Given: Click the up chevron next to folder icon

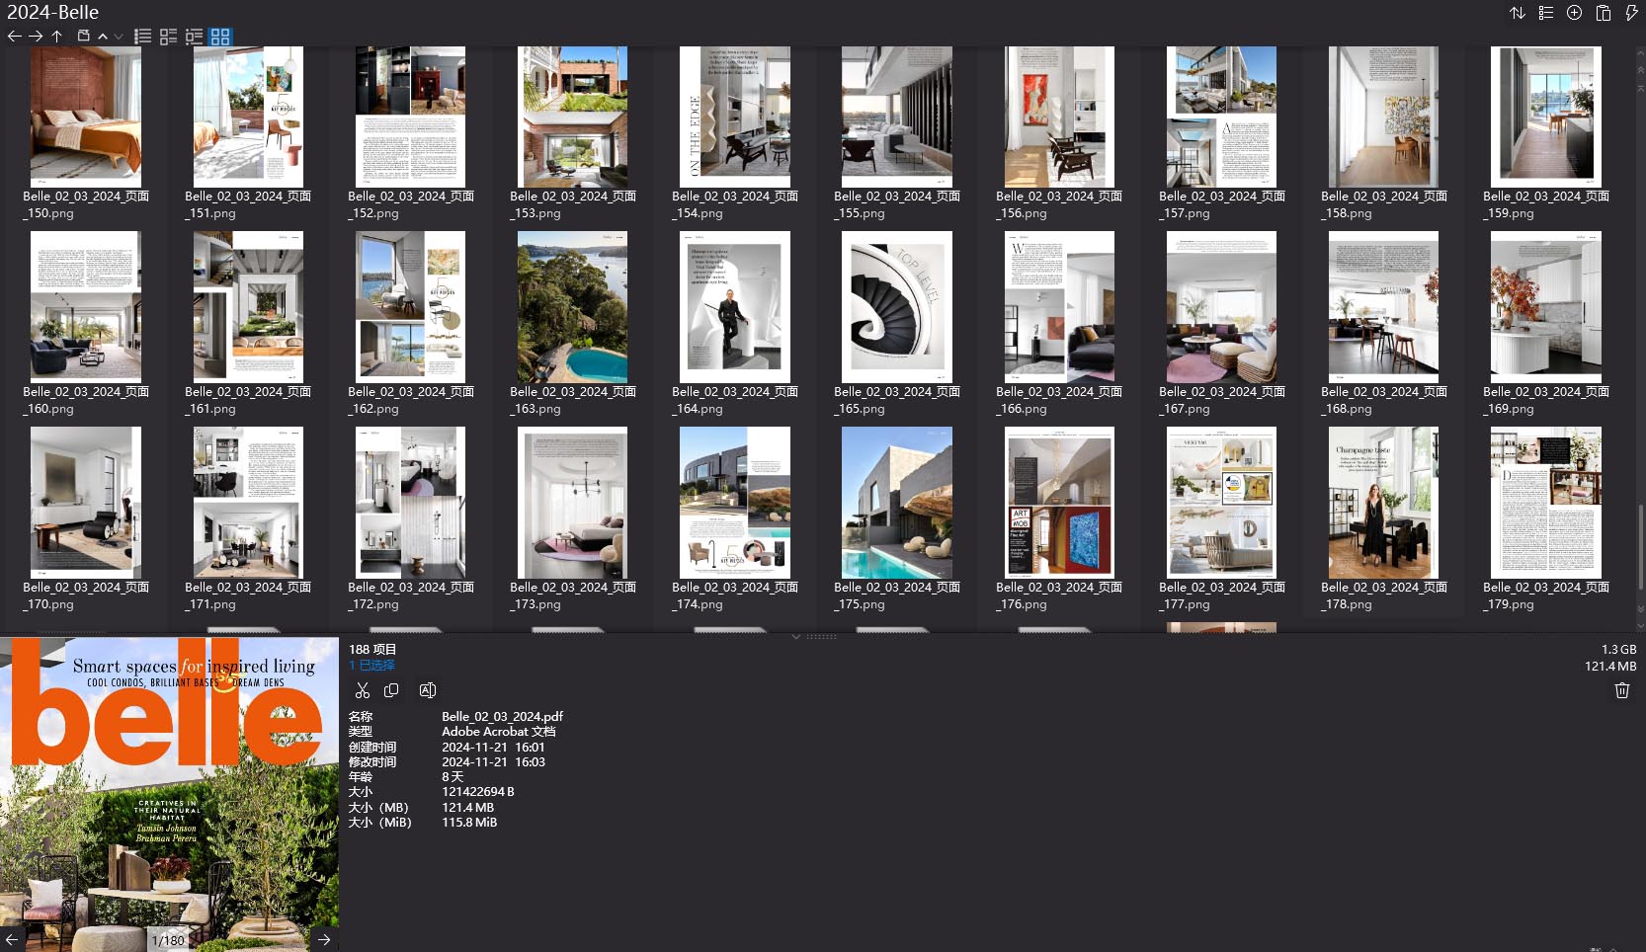Looking at the screenshot, I should point(103,37).
